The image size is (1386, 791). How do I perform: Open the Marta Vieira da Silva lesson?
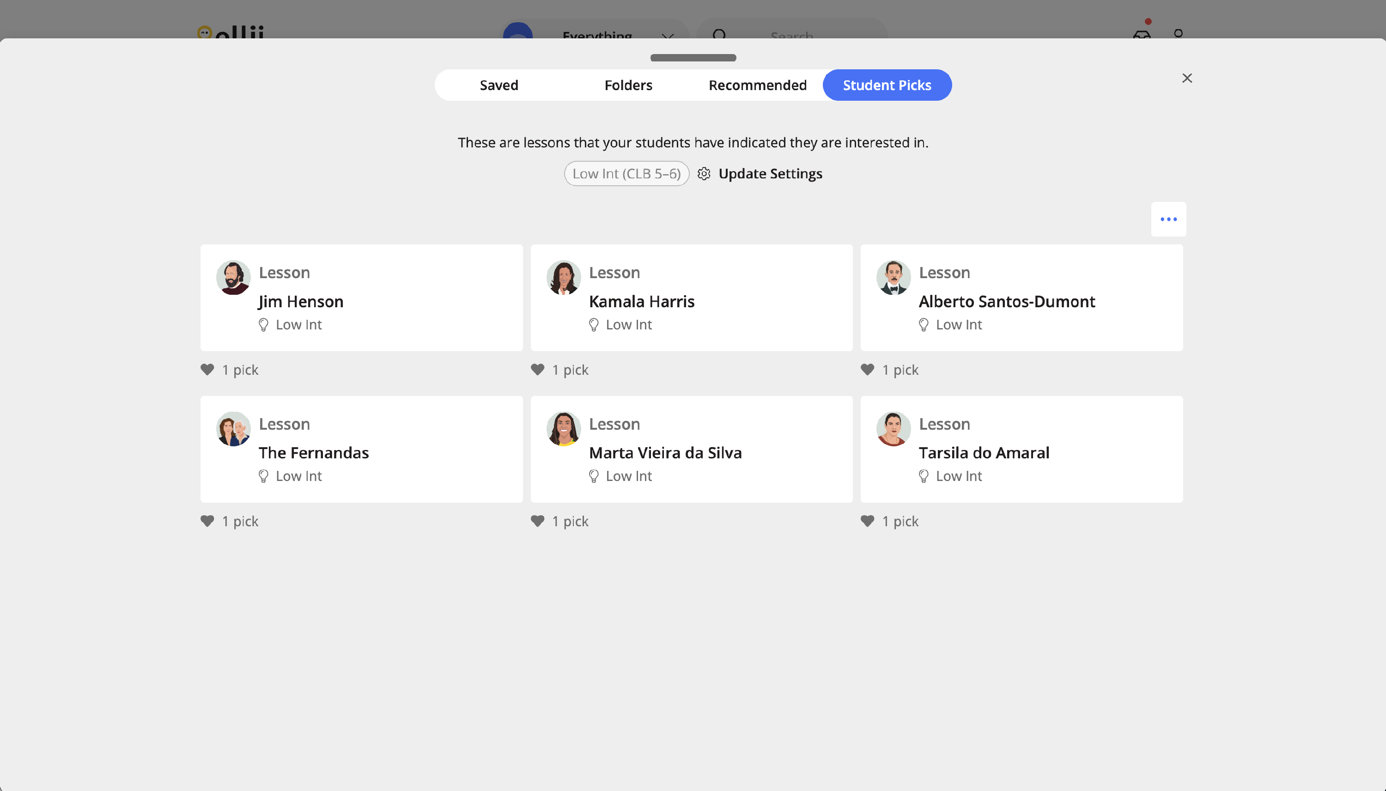[691, 449]
